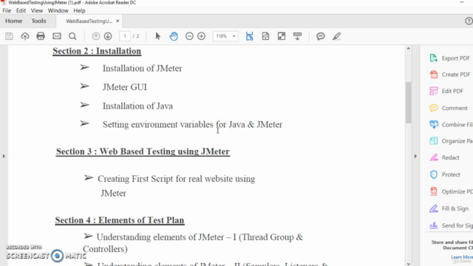This screenshot has height=266, width=473.
Task: Open Combine Files tool
Action: coord(451,125)
